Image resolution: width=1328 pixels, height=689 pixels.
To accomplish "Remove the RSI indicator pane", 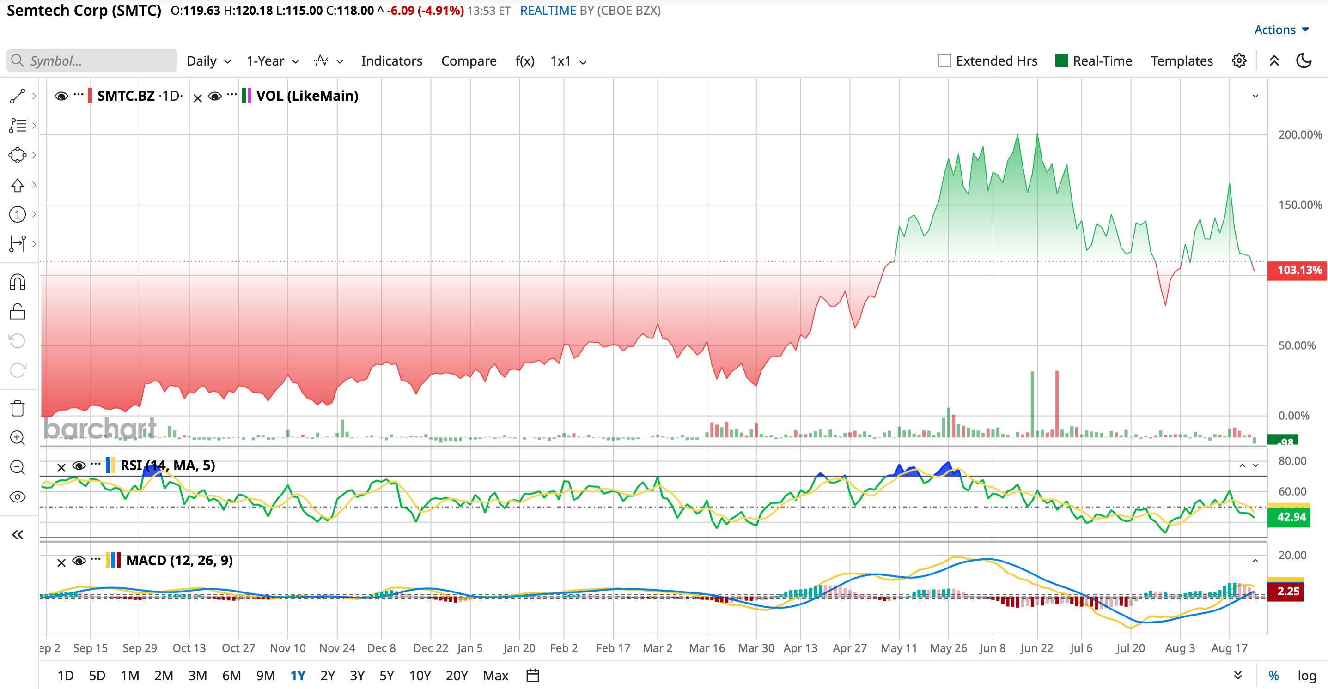I will tap(61, 468).
